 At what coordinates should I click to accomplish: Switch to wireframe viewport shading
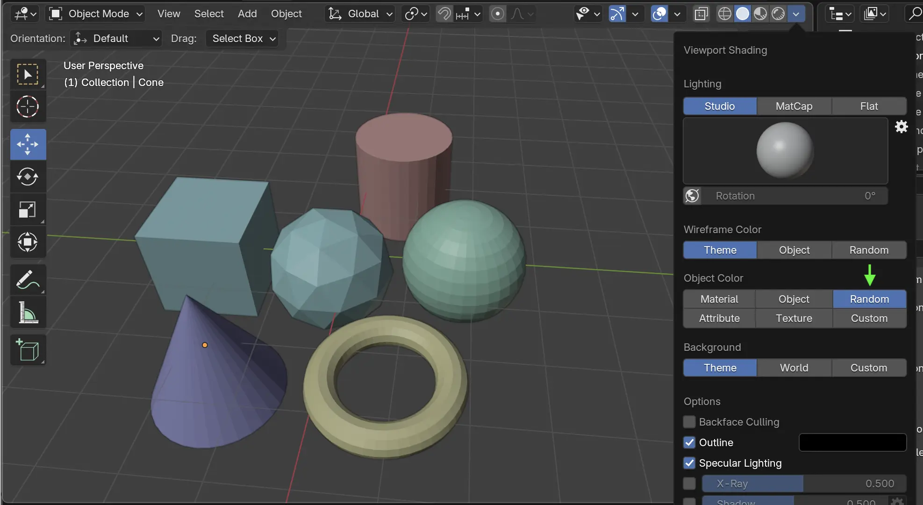pyautogui.click(x=724, y=14)
